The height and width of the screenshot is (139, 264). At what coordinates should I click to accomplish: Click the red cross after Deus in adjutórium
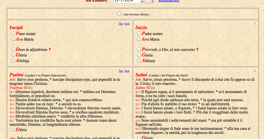(50, 49)
